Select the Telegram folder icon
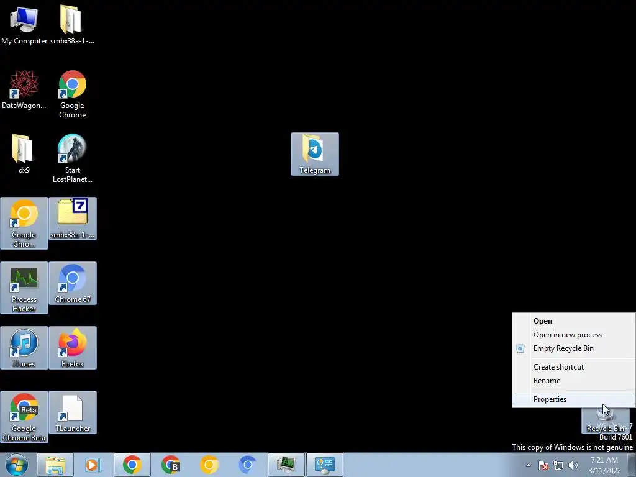 pos(315,154)
